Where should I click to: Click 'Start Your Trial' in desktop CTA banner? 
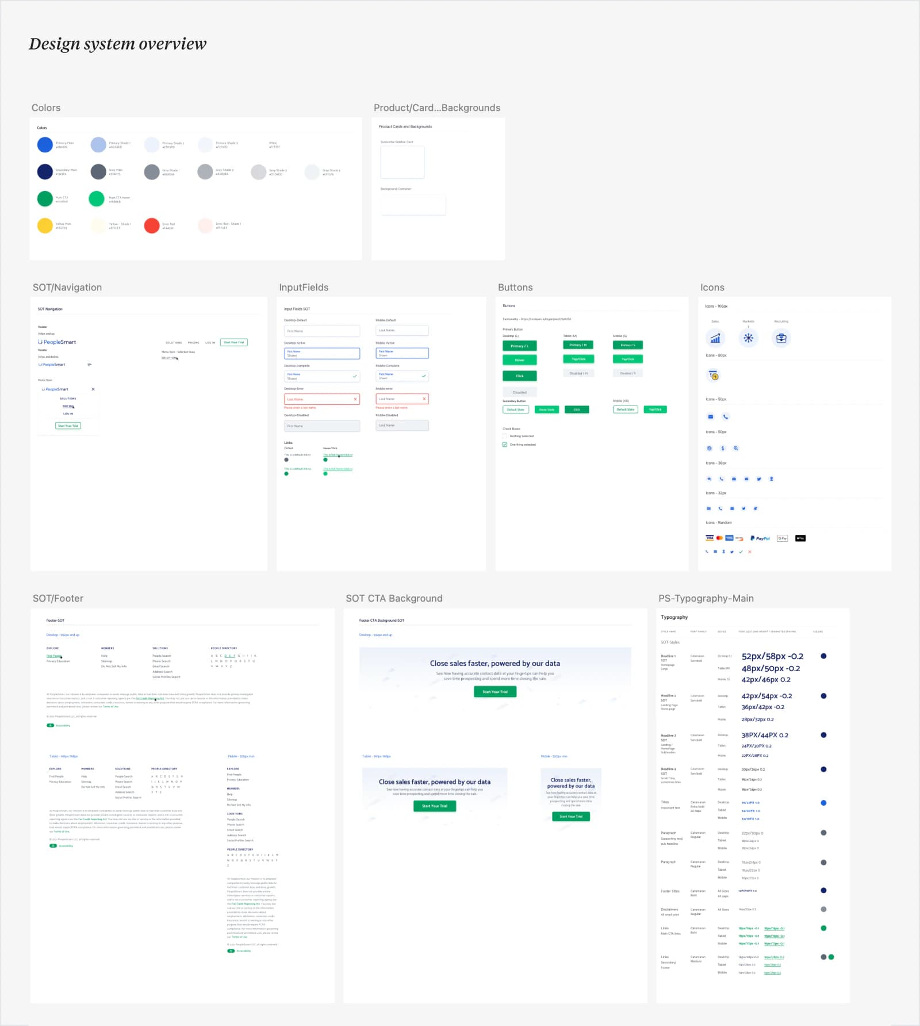pyautogui.click(x=495, y=692)
